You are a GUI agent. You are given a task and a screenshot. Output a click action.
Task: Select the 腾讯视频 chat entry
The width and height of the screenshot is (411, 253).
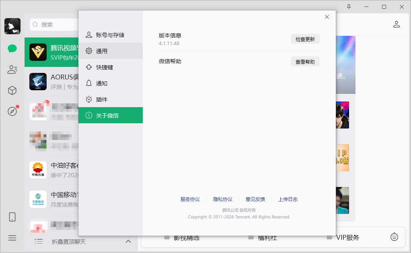click(x=51, y=52)
